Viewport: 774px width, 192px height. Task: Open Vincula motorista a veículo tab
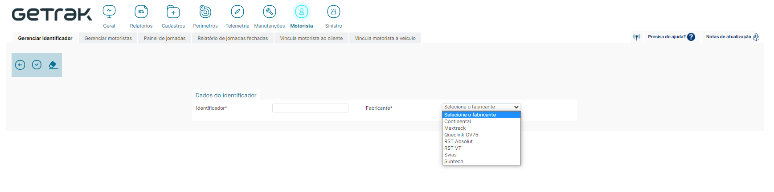point(385,38)
